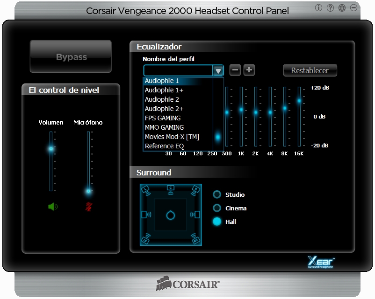Click the profile name input field
Screen dimensions: 375x299
178,70
